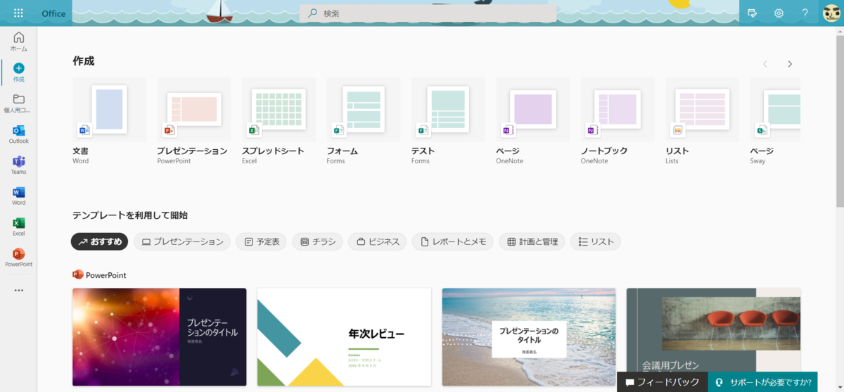Select the ビジネス template filter

click(x=378, y=241)
